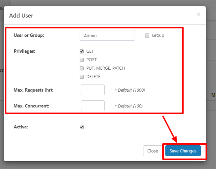Viewport: 216px width, 169px height.
Task: Click the Save Changes button
Action: [183, 151]
